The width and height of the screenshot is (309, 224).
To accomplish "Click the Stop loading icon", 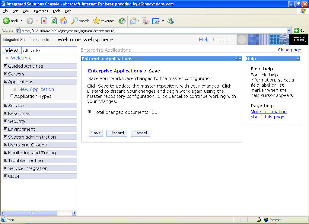I will 44,21.
